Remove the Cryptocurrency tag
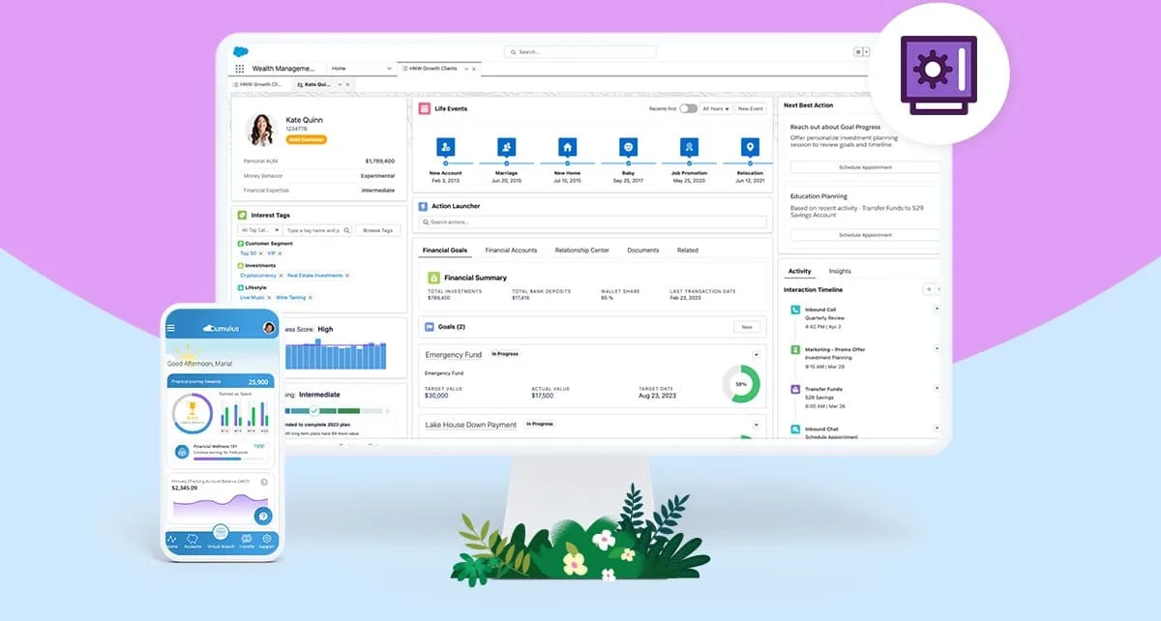Viewport: 1161px width, 621px height. [x=282, y=276]
